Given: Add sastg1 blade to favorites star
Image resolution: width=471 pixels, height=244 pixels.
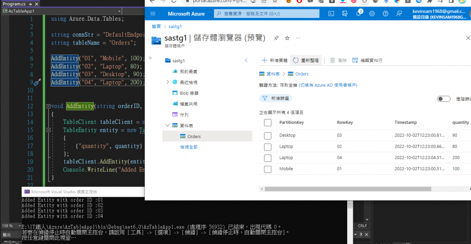Looking at the screenshot, I should pos(287,38).
